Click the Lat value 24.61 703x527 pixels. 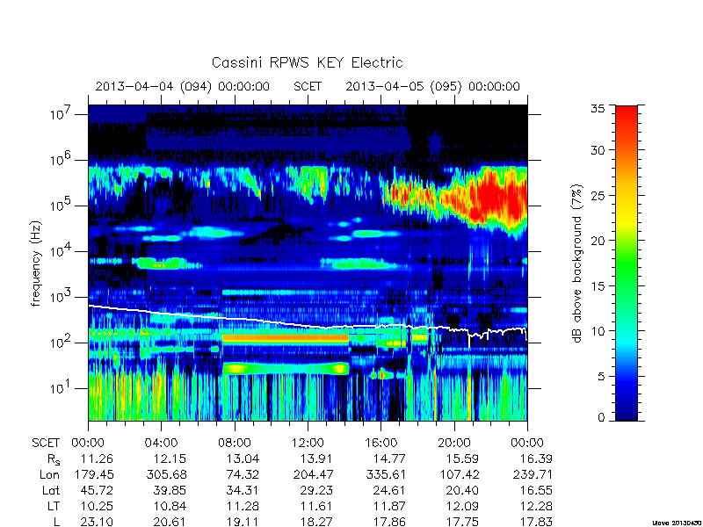click(389, 491)
